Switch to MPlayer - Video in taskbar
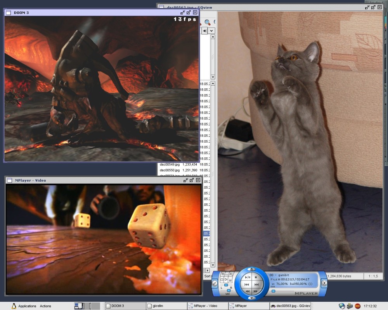The image size is (388, 310). (208, 306)
